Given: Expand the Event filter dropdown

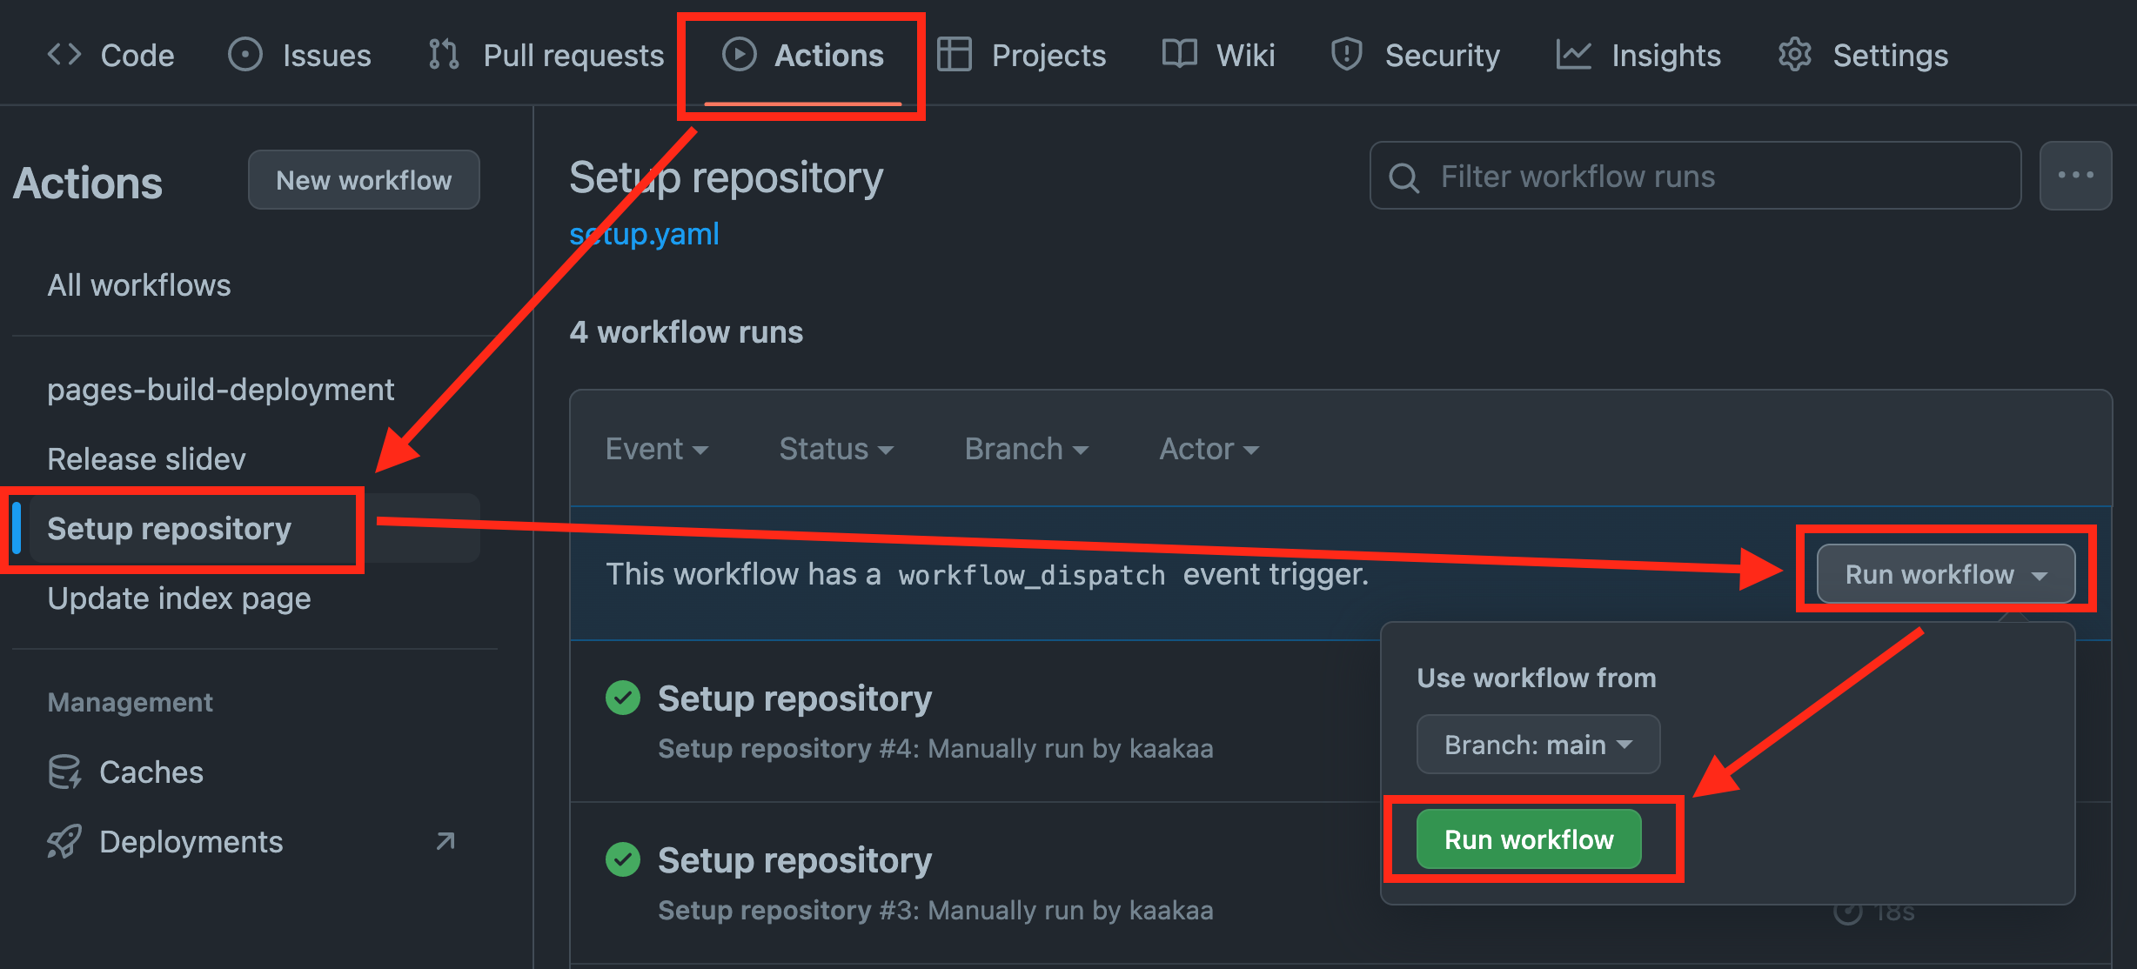Looking at the screenshot, I should tap(656, 449).
